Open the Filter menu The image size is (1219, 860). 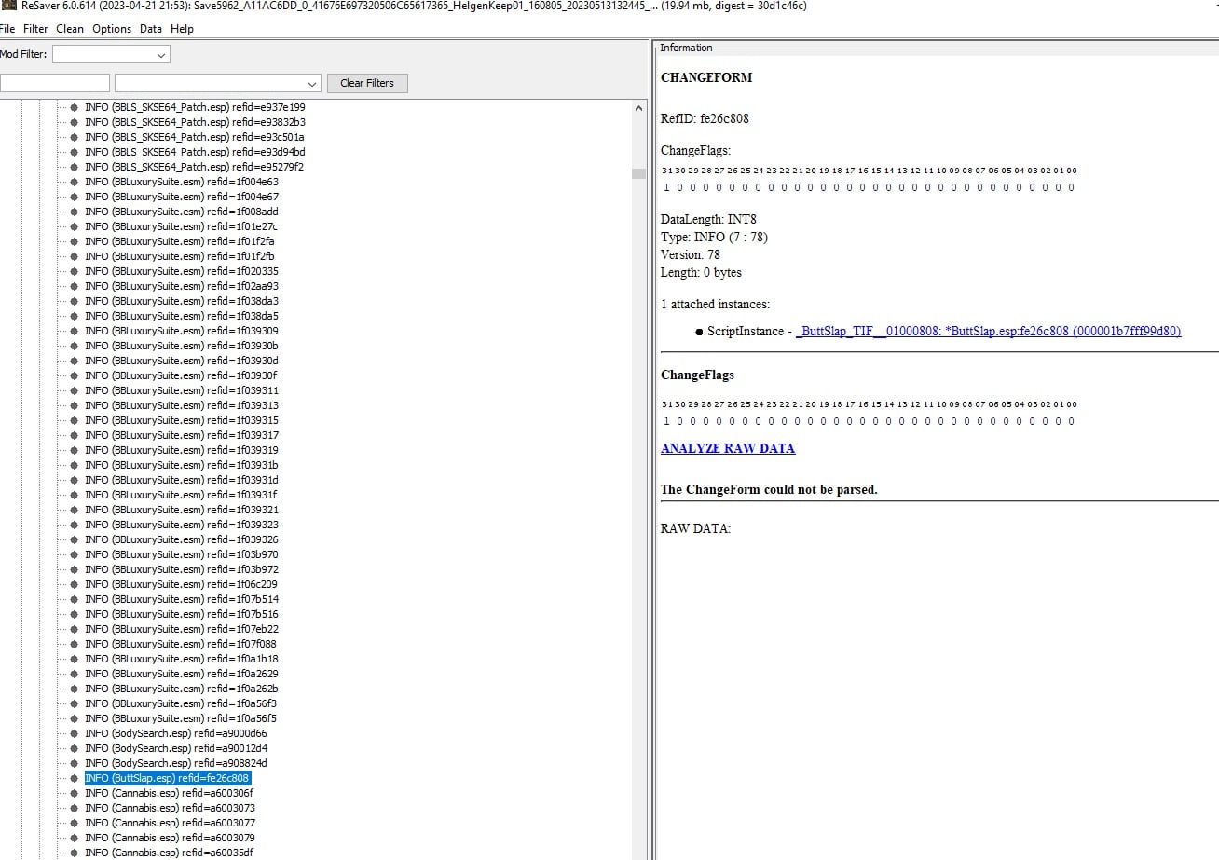(x=35, y=29)
